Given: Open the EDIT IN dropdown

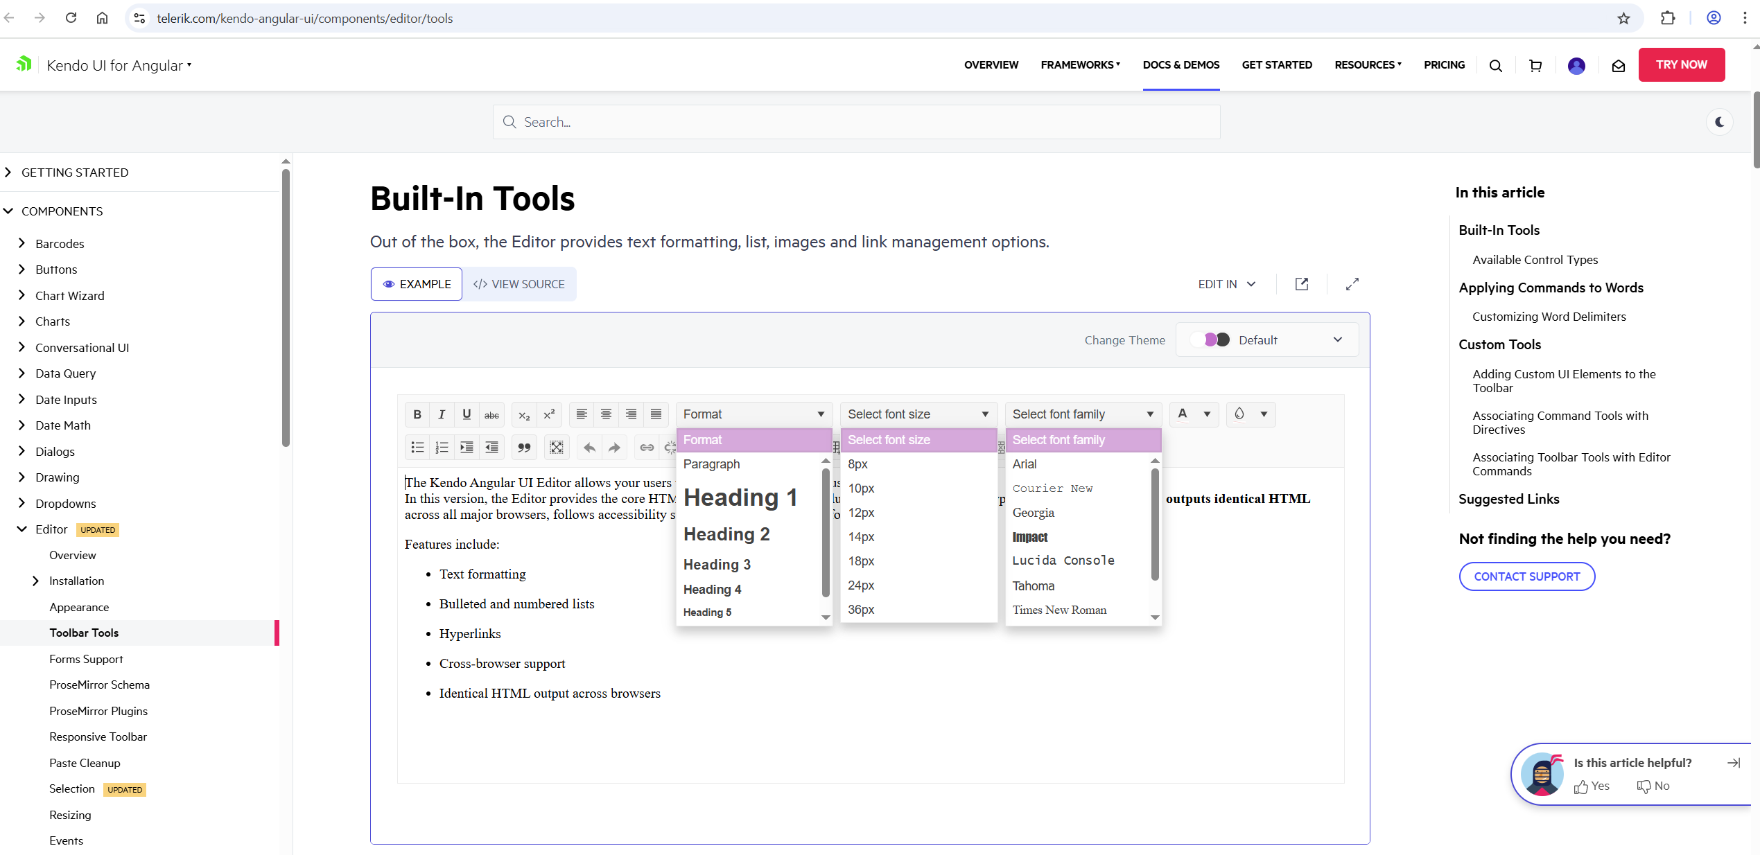Looking at the screenshot, I should click(x=1227, y=284).
